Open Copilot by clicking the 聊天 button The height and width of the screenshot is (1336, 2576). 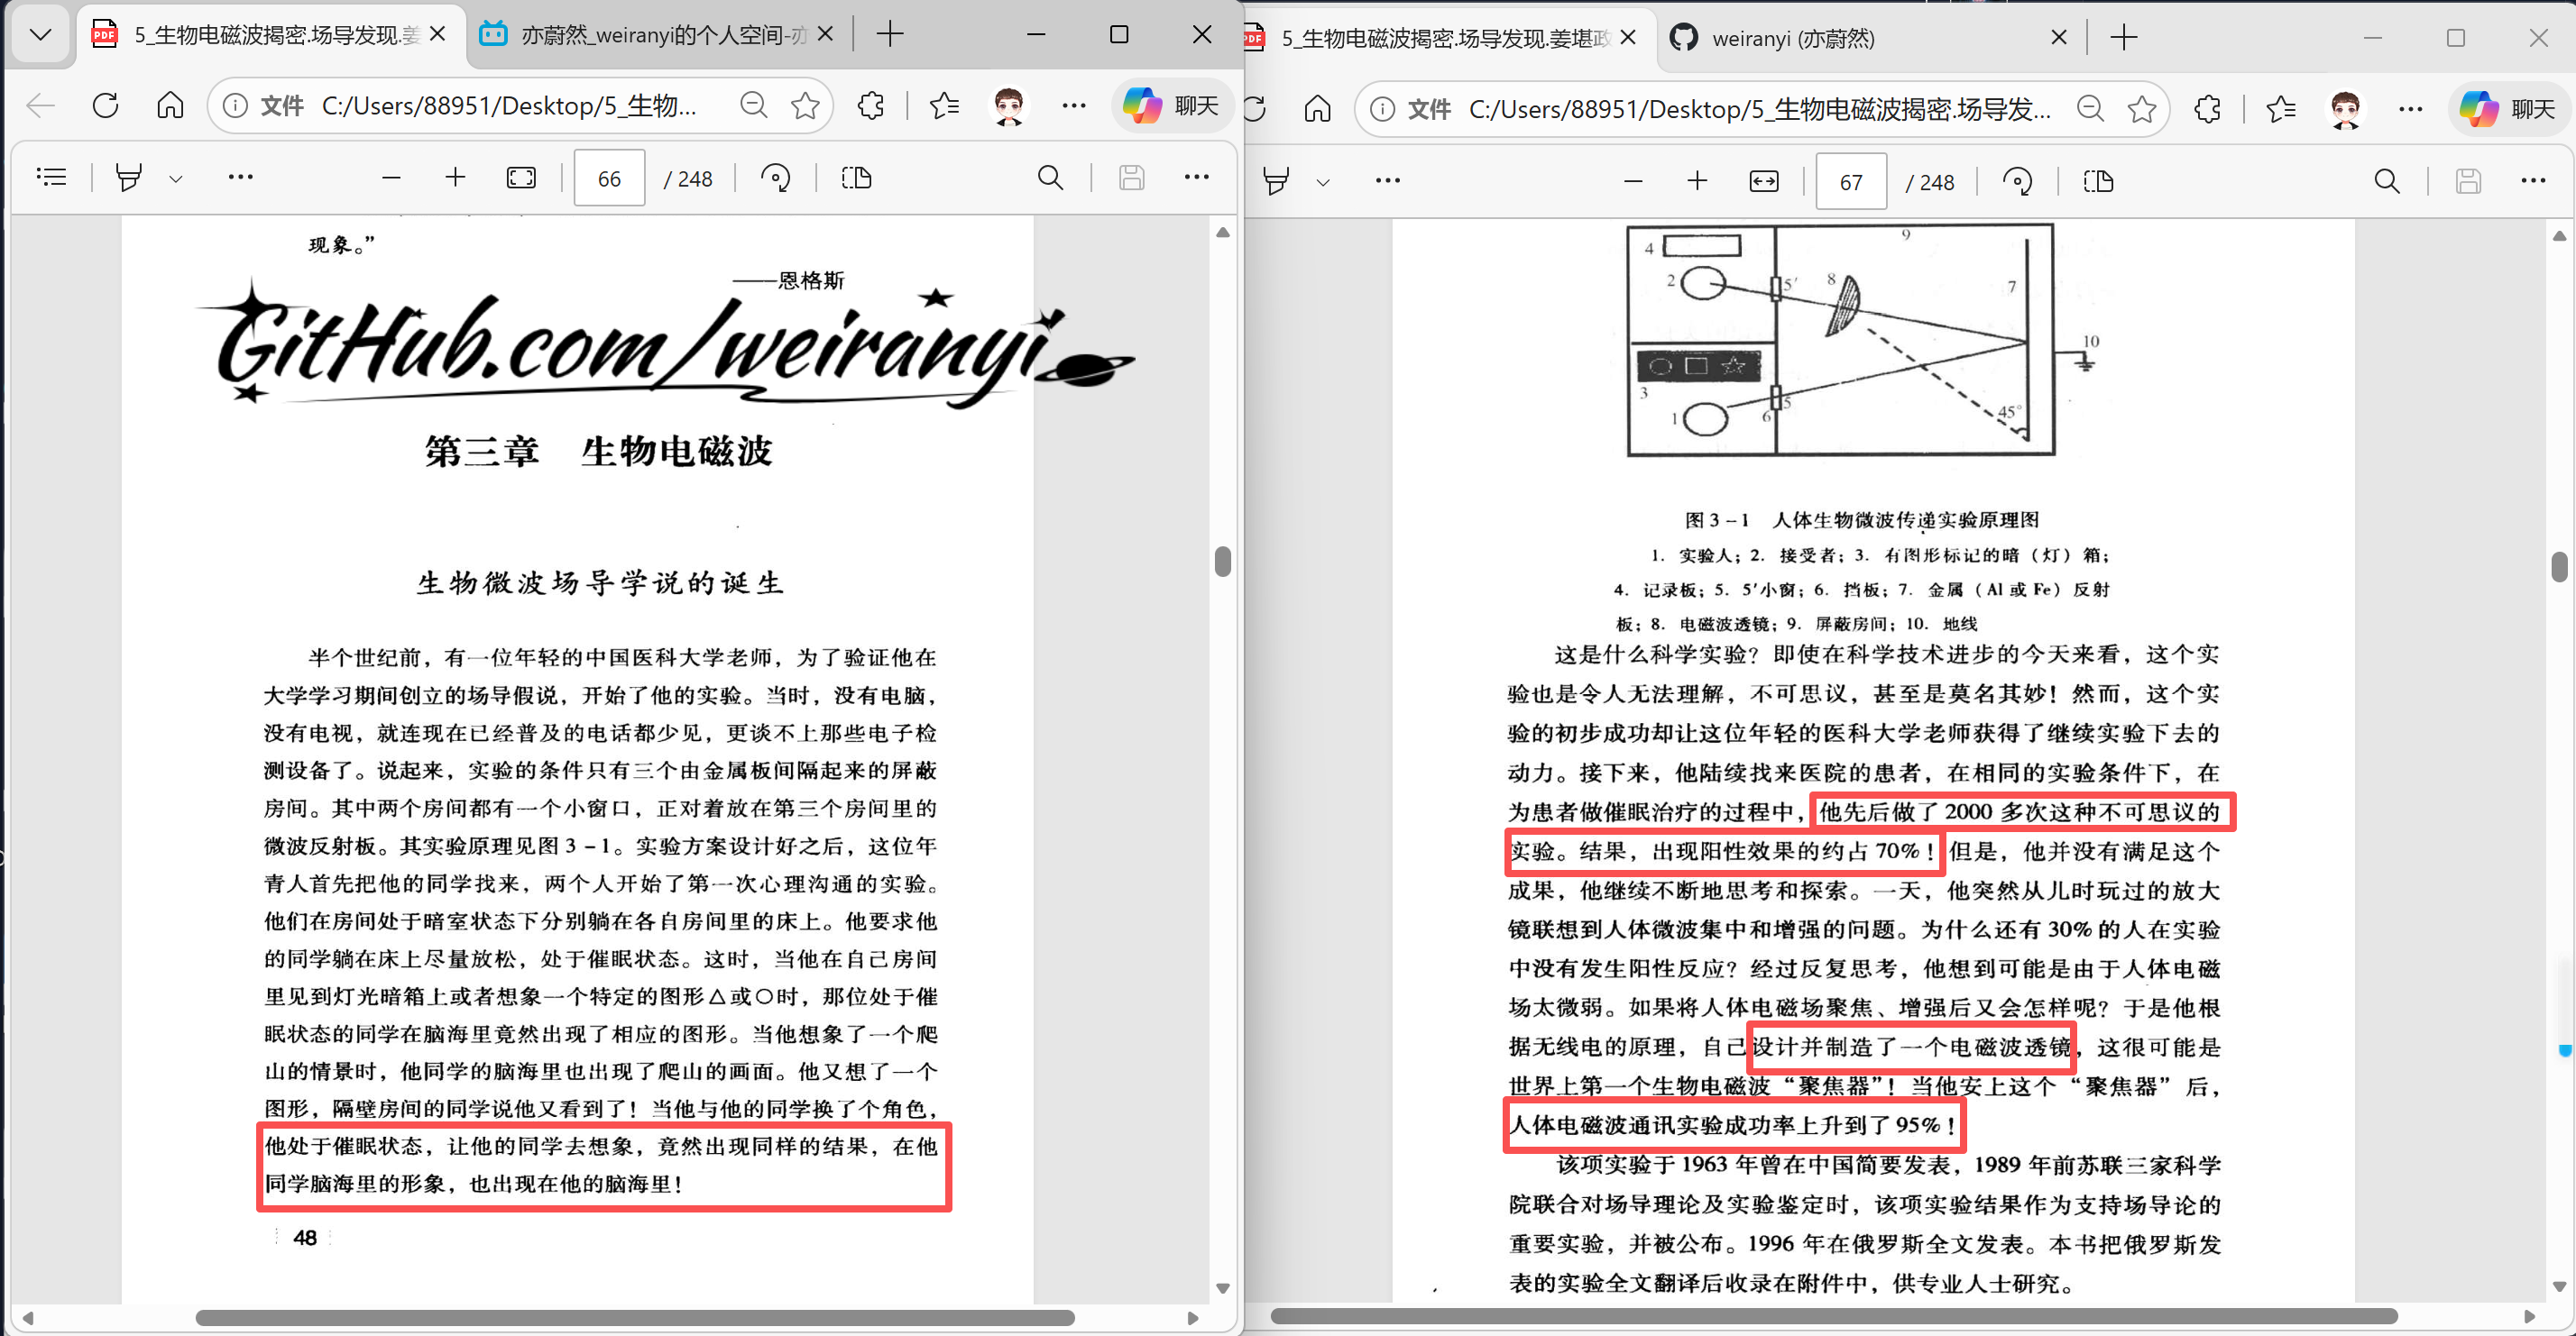(1171, 105)
